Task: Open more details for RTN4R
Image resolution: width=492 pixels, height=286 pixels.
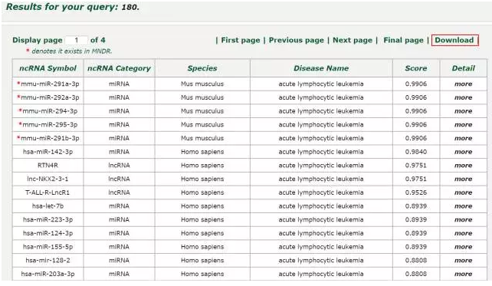Action: pyautogui.click(x=463, y=166)
